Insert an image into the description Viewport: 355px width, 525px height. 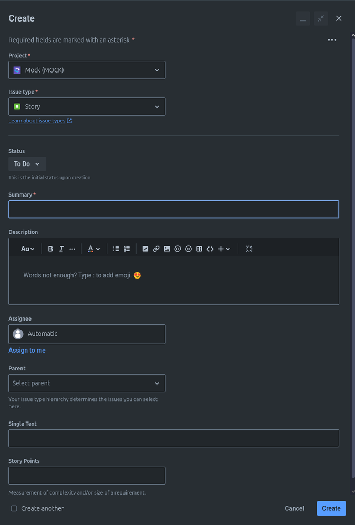(x=167, y=249)
